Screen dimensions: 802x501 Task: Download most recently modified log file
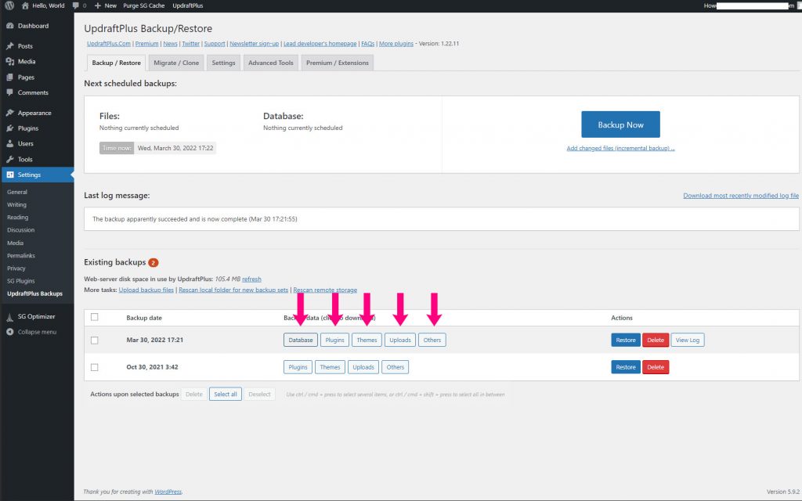pyautogui.click(x=741, y=195)
